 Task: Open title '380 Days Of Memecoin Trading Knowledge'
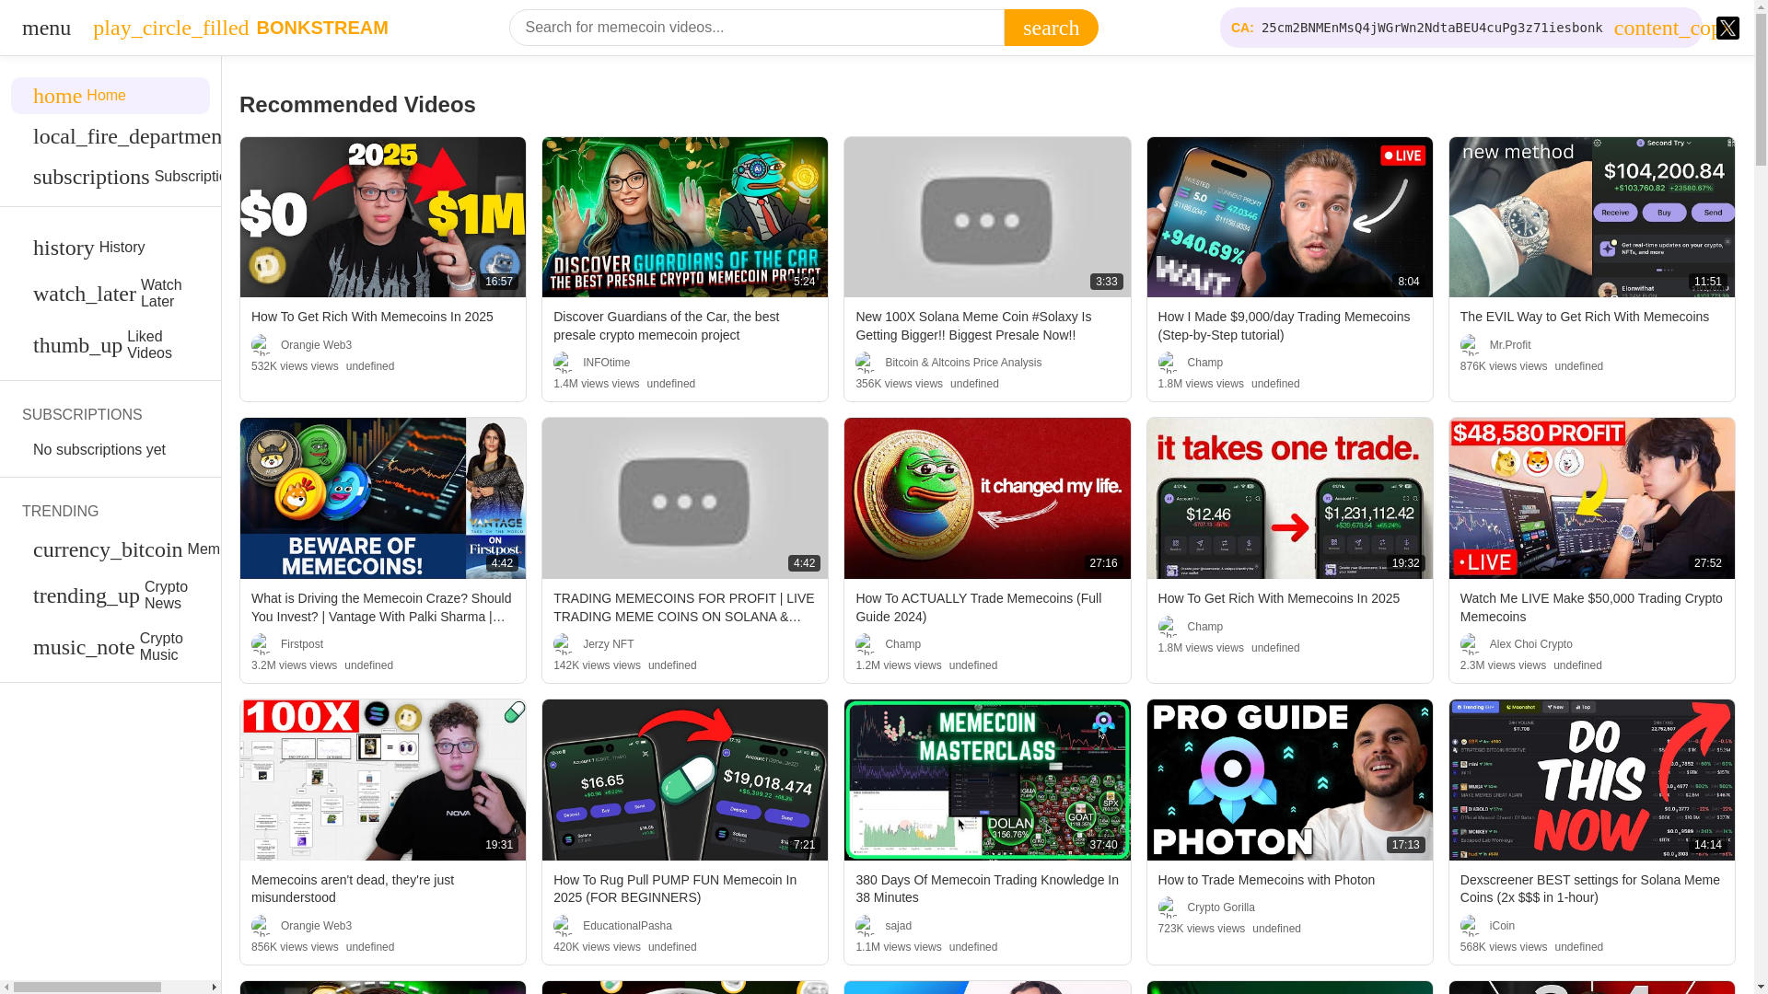click(986, 889)
